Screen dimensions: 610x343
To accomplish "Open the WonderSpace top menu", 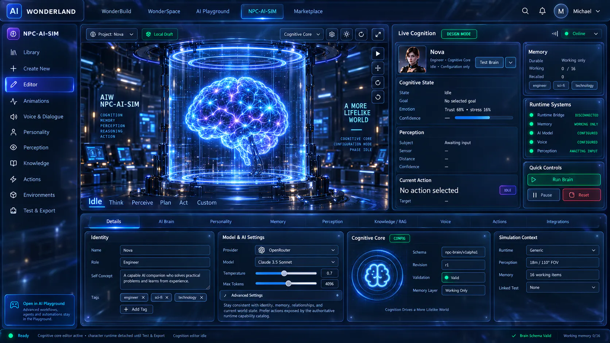I will [x=164, y=11].
